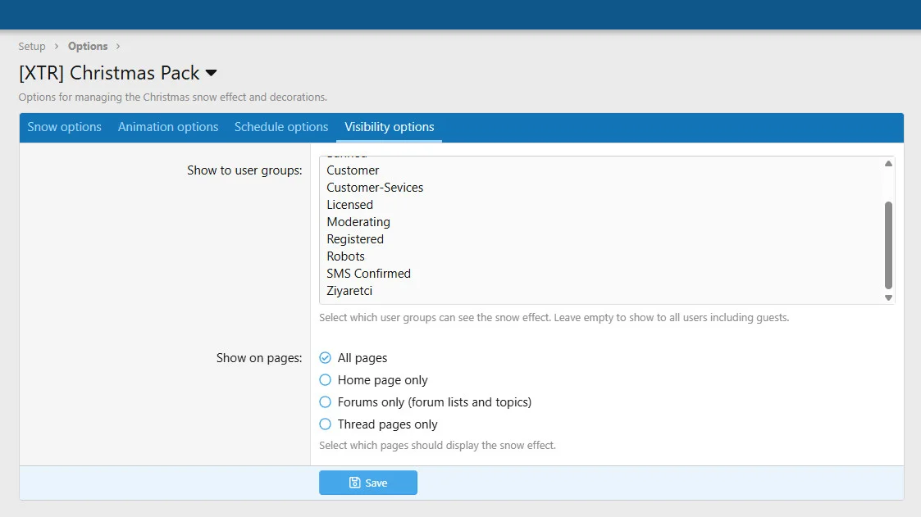Open the Snow options tab
The height and width of the screenshot is (517, 921).
tap(64, 127)
